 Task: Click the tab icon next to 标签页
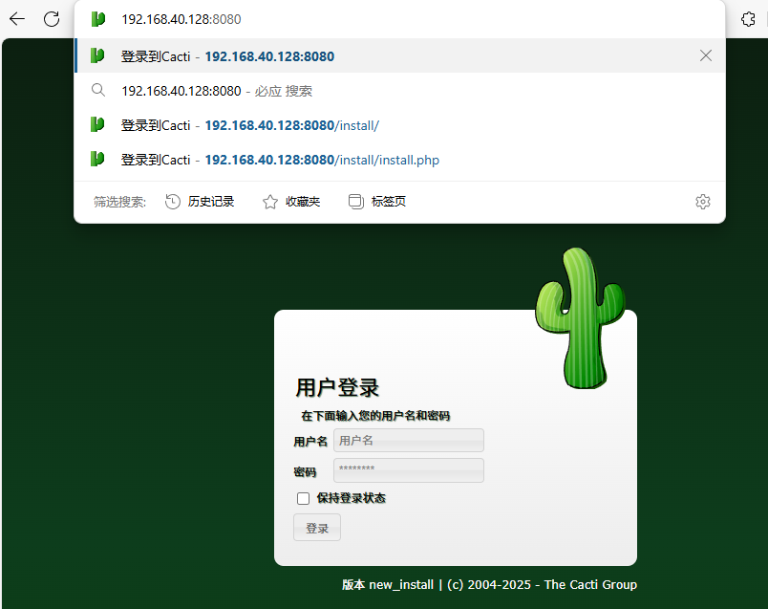(x=356, y=202)
